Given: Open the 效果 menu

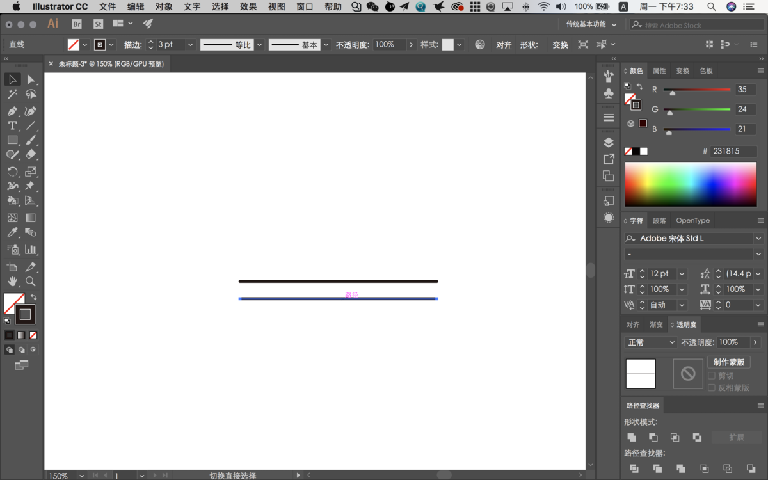Looking at the screenshot, I should 248,6.
